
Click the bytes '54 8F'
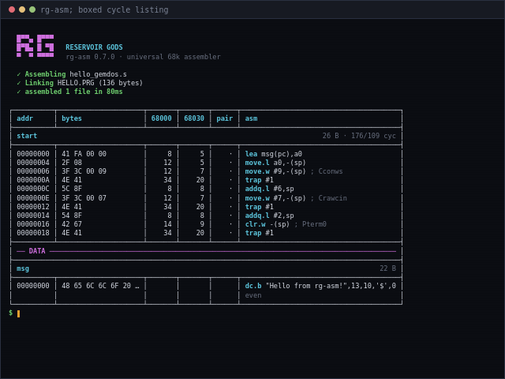pyautogui.click(x=72, y=216)
